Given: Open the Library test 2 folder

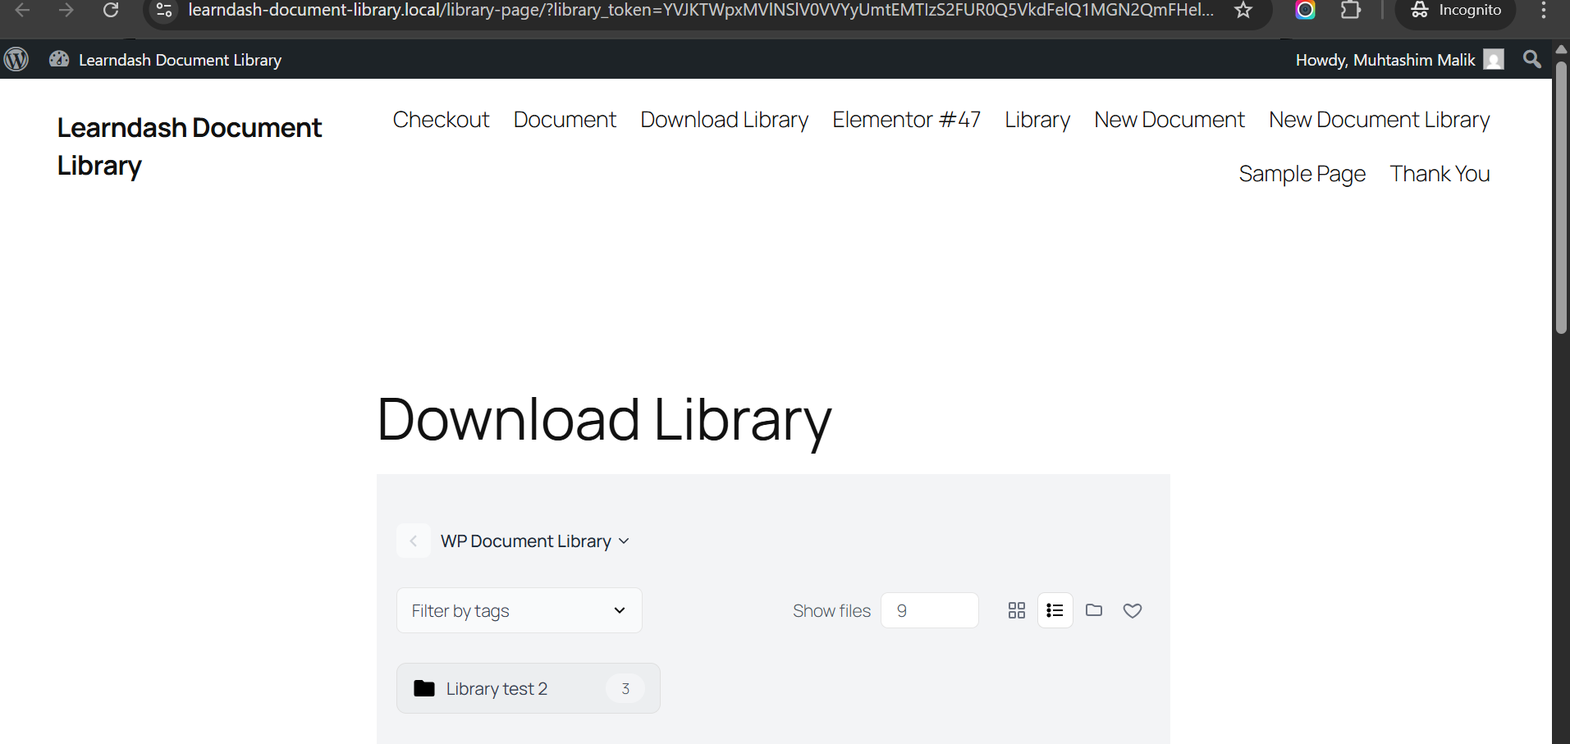Looking at the screenshot, I should click(528, 688).
